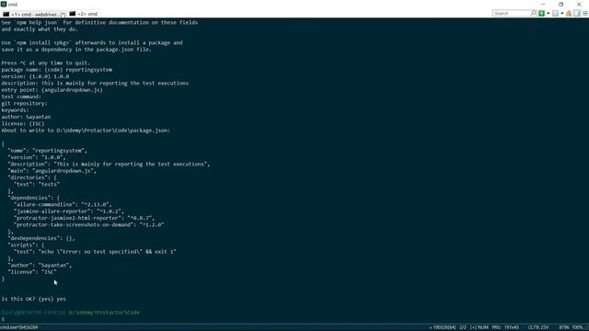
Task: Click the 'package name: (code) reportingsystem' line
Action: 57,70
